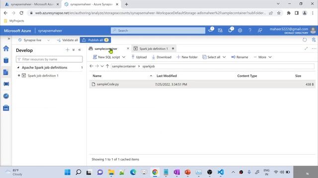Click Publish all button

click(x=95, y=40)
